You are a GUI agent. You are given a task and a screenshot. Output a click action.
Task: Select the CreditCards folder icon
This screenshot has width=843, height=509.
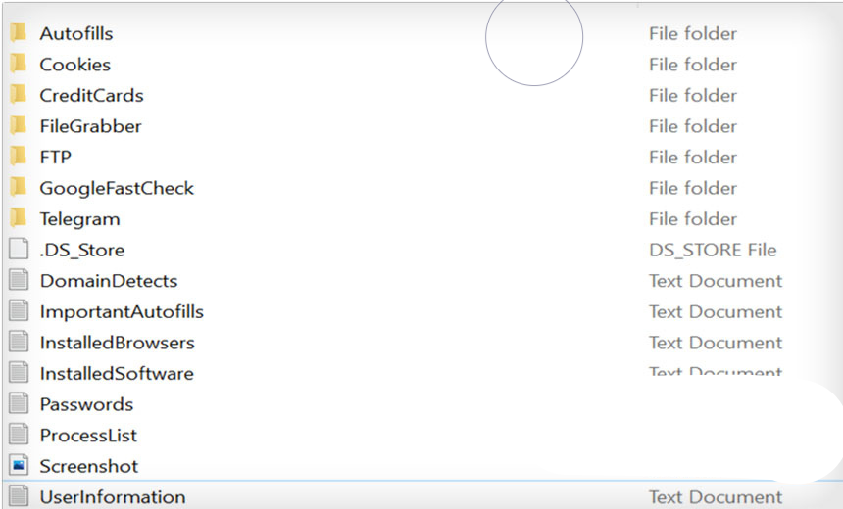(x=19, y=95)
